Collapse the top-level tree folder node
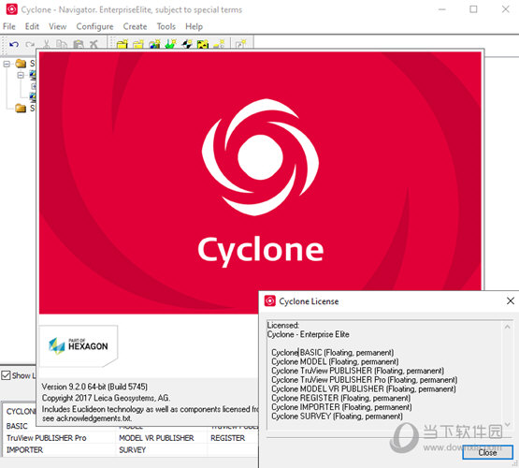 pyautogui.click(x=7, y=64)
